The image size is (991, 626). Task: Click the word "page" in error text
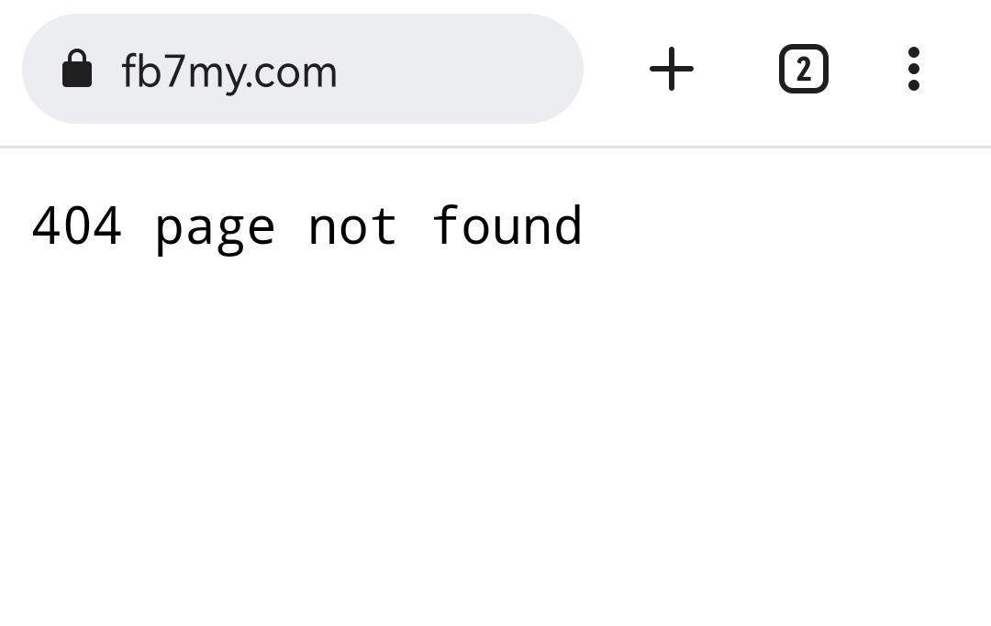coord(215,227)
